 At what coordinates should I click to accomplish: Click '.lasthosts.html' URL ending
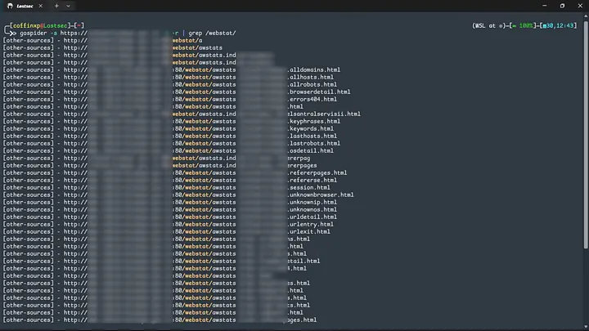tap(312, 136)
